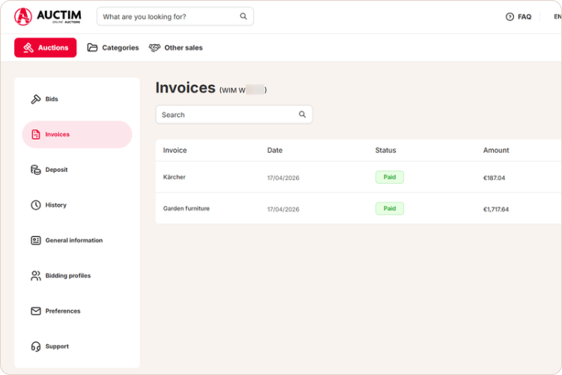Click the folder icon beside Categories

[x=92, y=47]
